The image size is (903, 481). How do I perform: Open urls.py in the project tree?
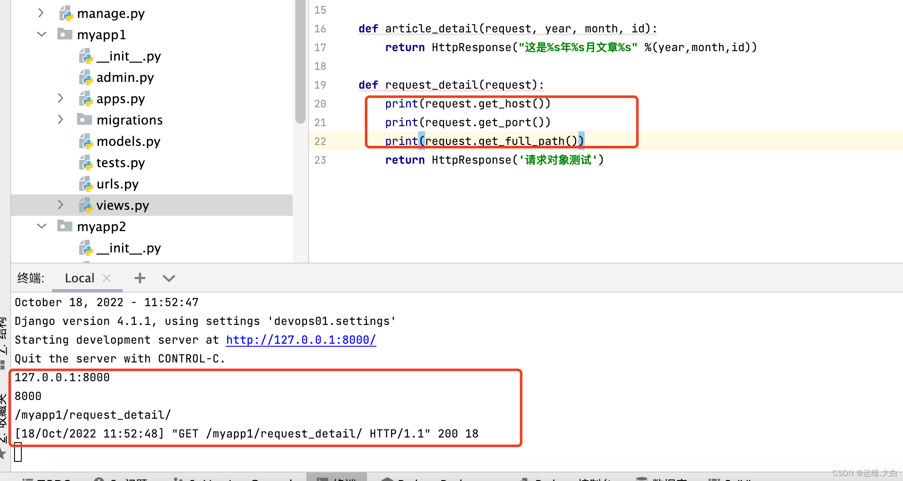(x=118, y=184)
